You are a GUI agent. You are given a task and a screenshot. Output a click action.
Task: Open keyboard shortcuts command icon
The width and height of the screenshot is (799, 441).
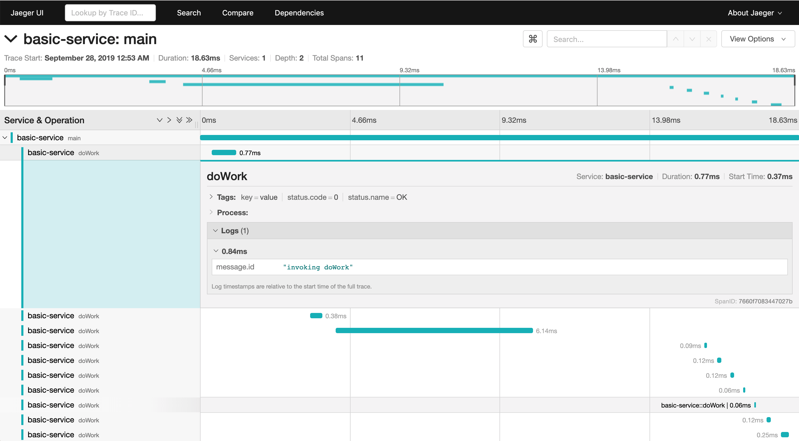532,39
